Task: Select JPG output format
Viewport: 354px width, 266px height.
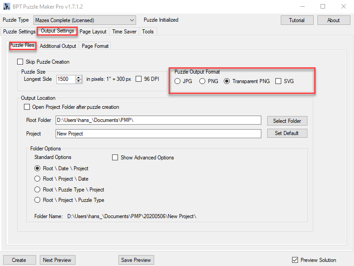Action: point(177,81)
